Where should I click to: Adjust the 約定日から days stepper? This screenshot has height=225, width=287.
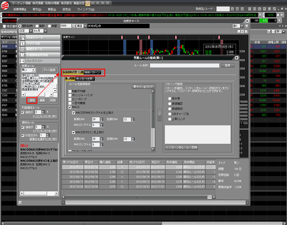(48, 135)
